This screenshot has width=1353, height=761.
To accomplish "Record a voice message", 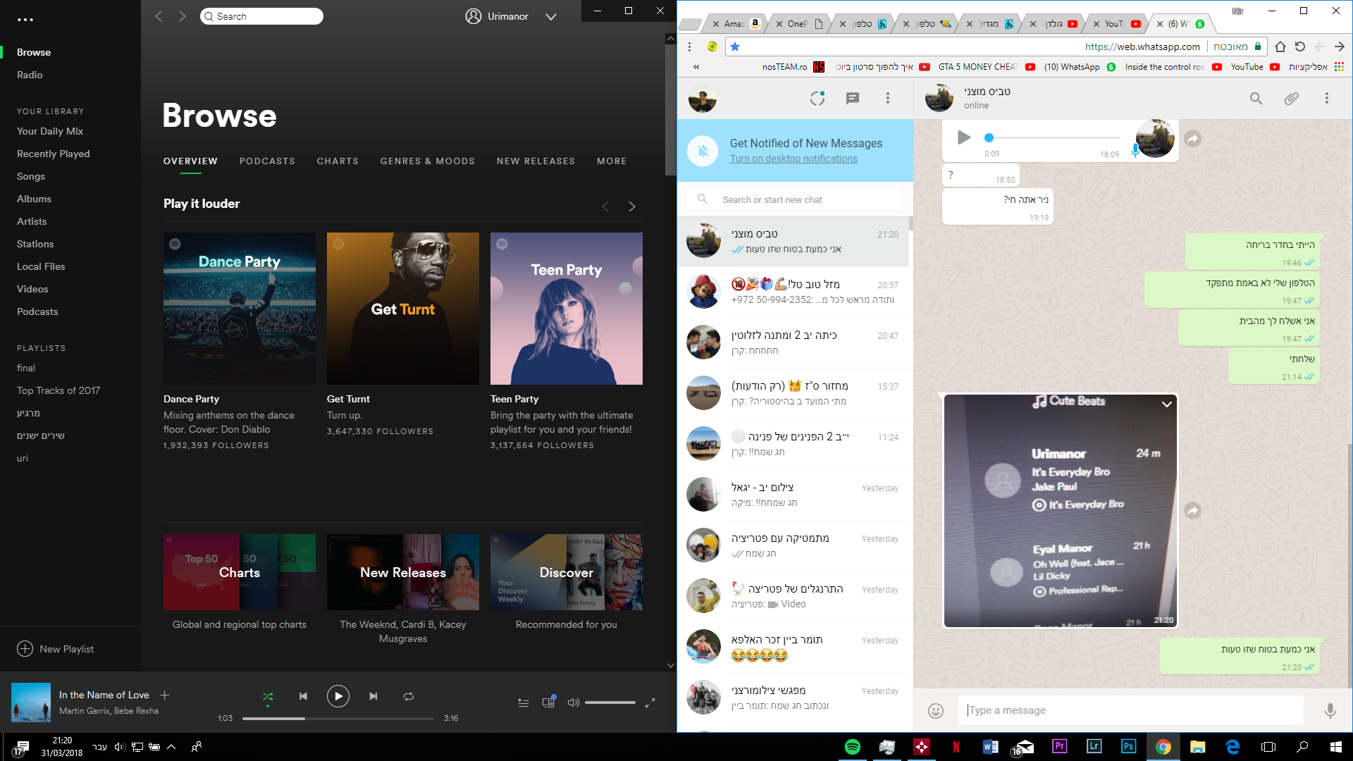I will coord(1330,711).
